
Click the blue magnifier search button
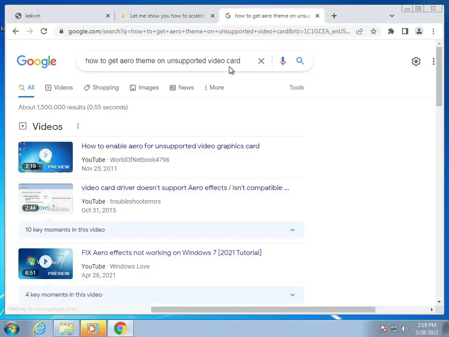coord(300,61)
